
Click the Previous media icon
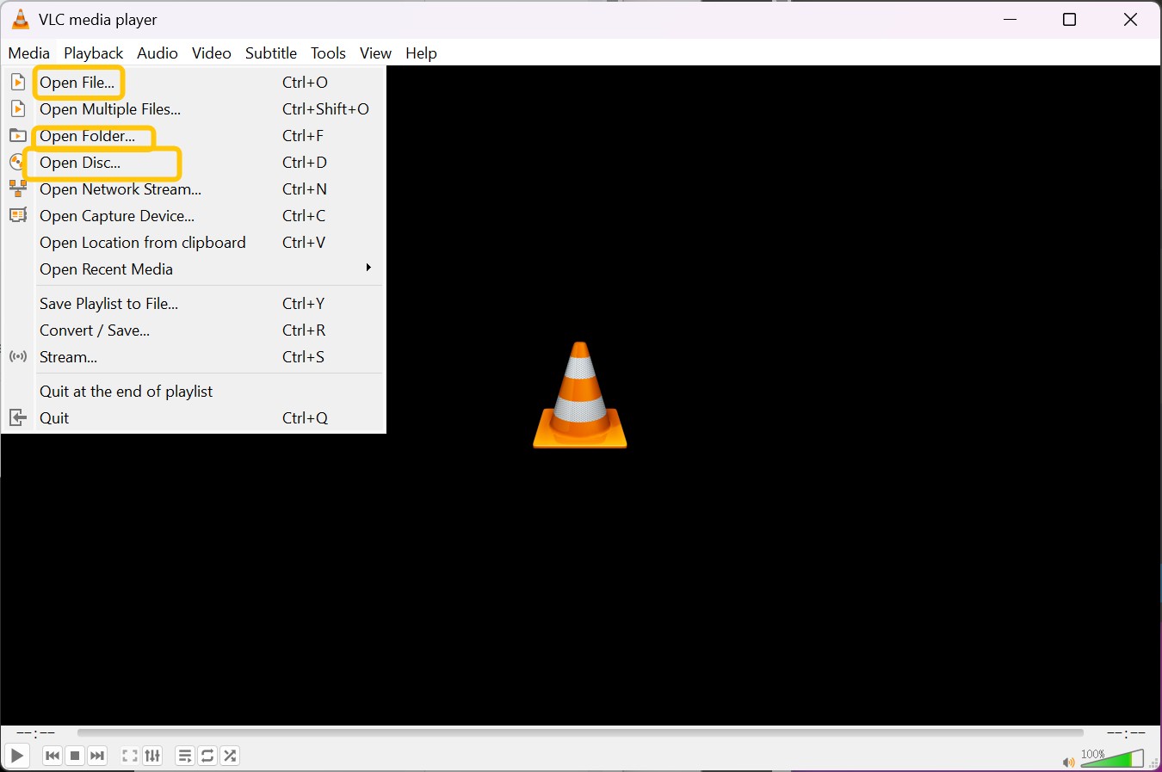53,756
